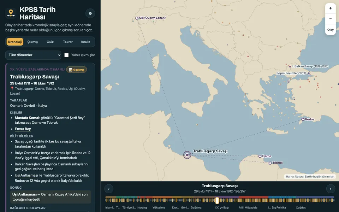Click the white timeline position handle
Image resolution: width=339 pixels, height=212 pixels.
(x=217, y=201)
